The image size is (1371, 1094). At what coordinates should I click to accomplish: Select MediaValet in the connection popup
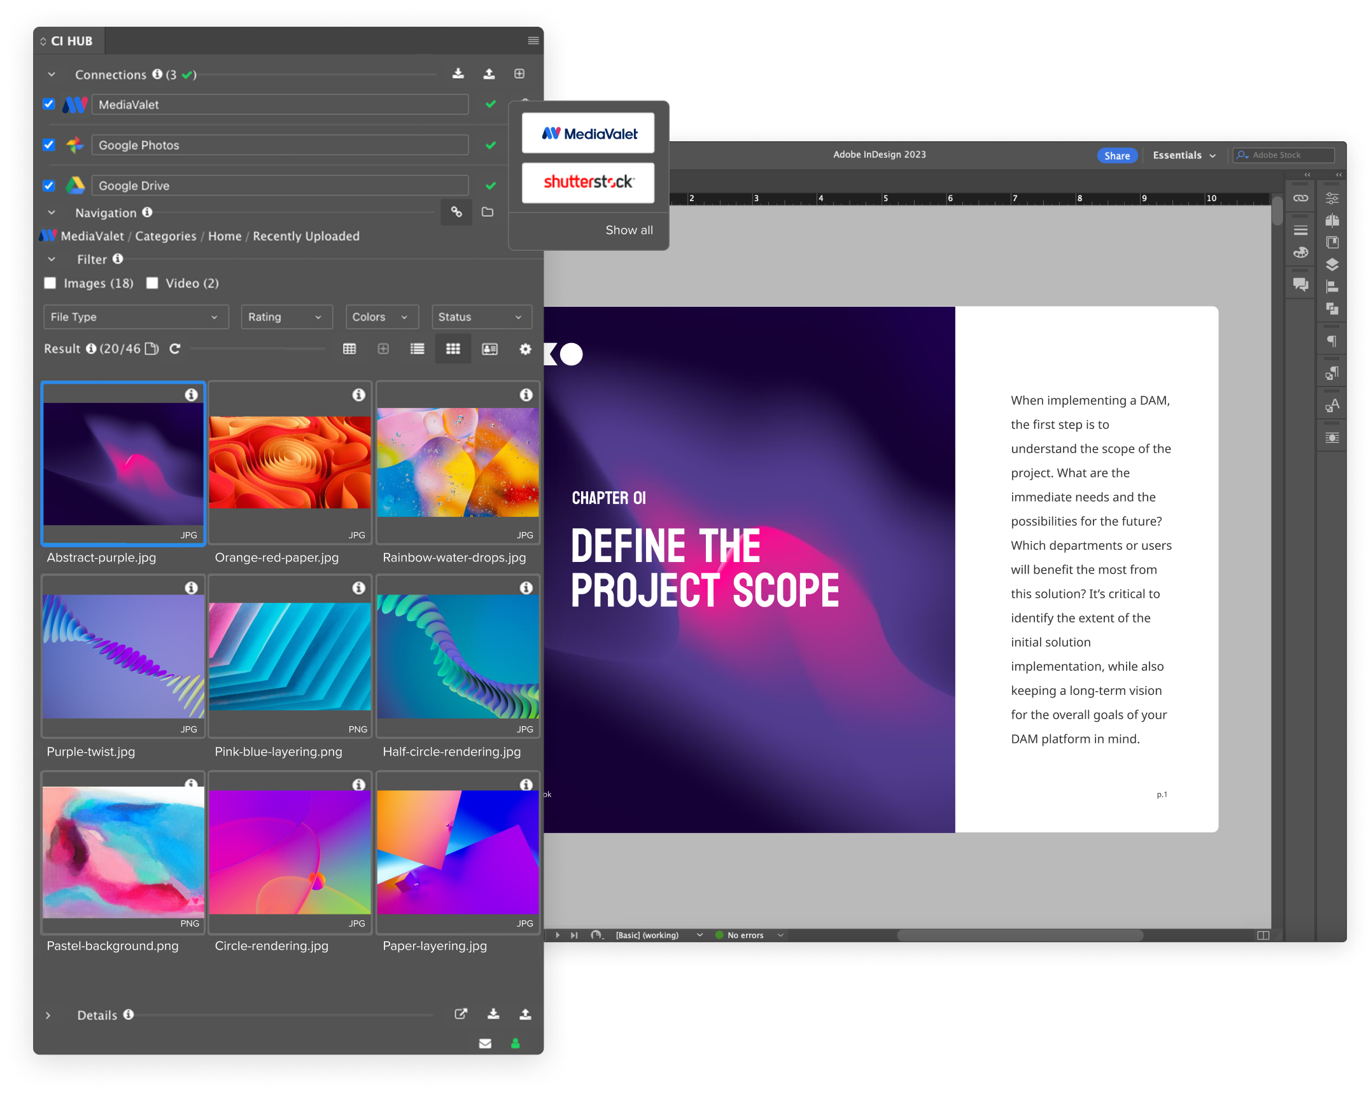point(588,133)
